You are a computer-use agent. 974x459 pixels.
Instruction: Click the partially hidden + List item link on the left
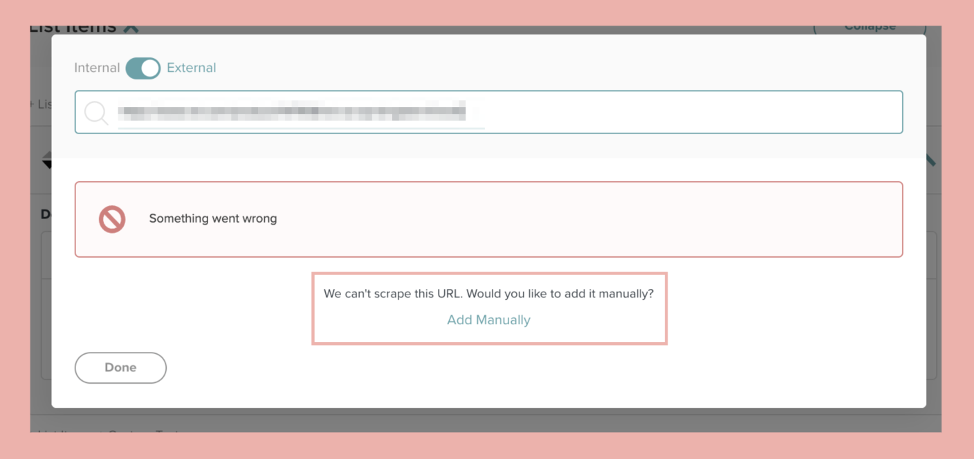tap(41, 104)
